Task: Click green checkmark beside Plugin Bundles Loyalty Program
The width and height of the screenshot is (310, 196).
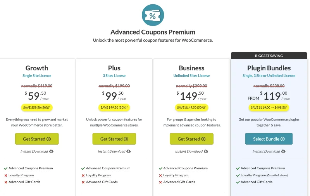Action: pos(238,176)
